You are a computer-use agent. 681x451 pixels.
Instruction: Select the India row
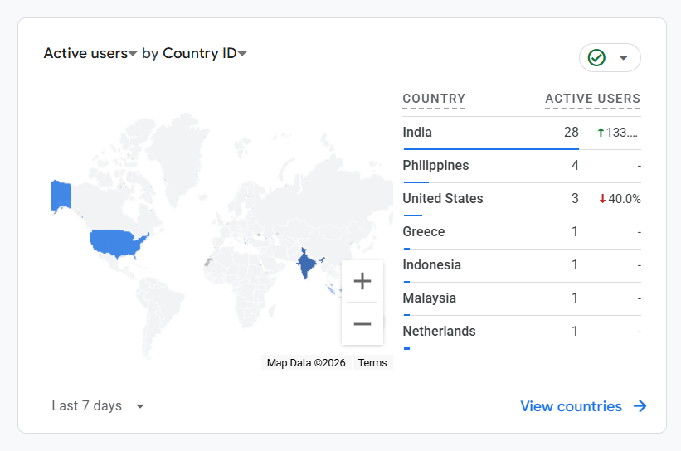tap(522, 133)
